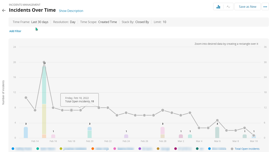Toggle the Total Open Incidents legend series
Screen dimensions: 269x152
coord(247,149)
